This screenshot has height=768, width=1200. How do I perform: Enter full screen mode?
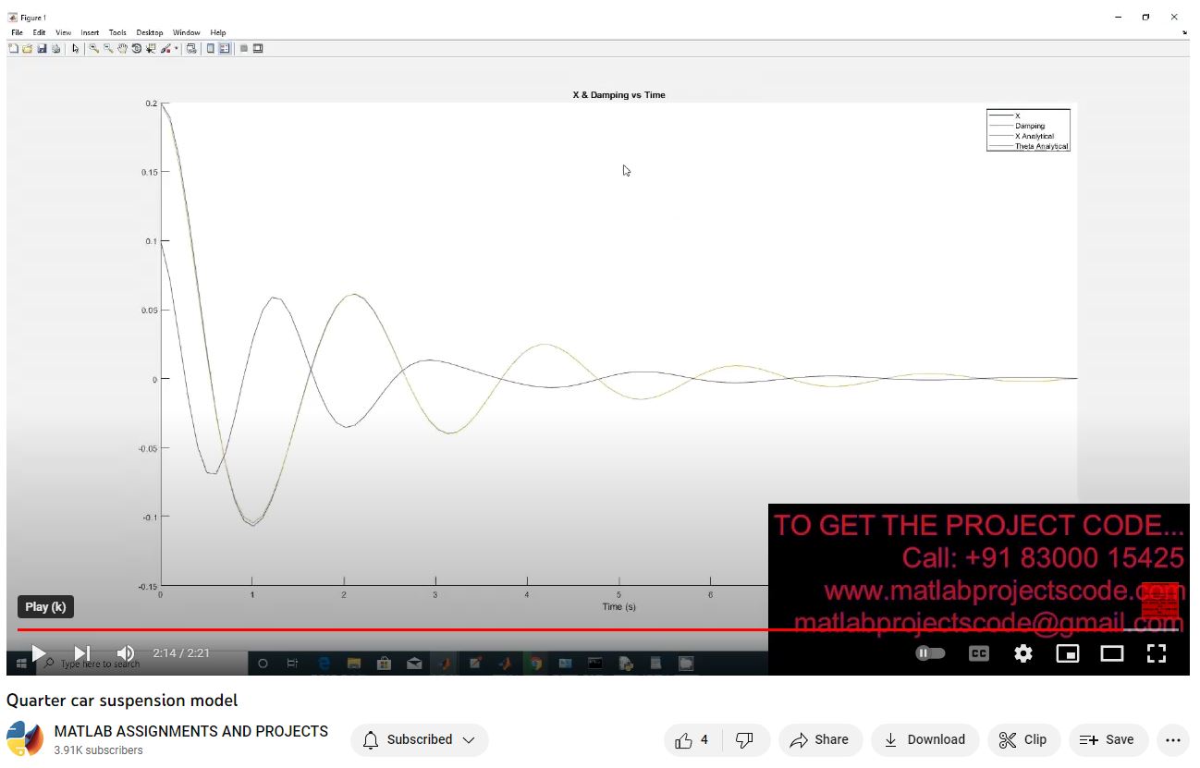click(x=1157, y=653)
